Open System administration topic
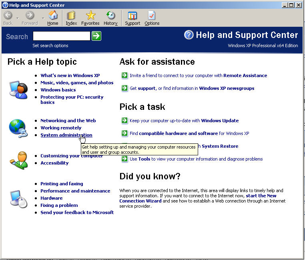Screen dimensions: 305x260 pos(66,135)
